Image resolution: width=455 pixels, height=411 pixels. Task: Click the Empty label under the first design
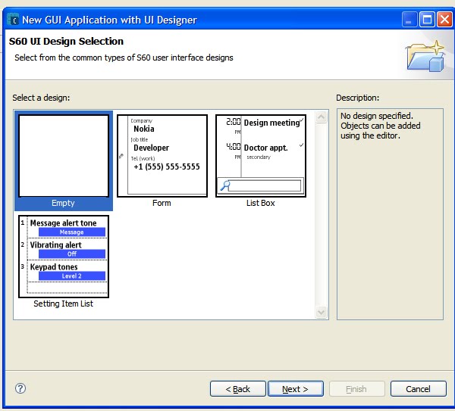tap(63, 203)
